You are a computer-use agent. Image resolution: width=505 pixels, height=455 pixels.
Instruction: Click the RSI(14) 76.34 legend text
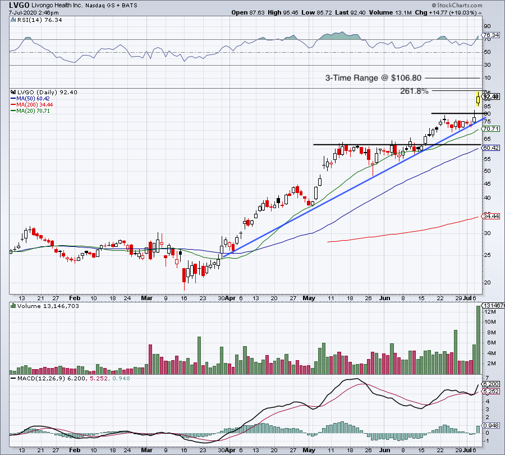pos(40,20)
